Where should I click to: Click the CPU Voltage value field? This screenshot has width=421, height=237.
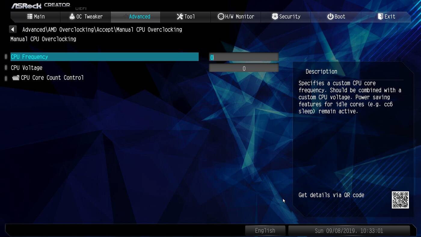[x=244, y=69]
